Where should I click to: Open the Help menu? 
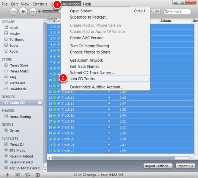pos(87,4)
